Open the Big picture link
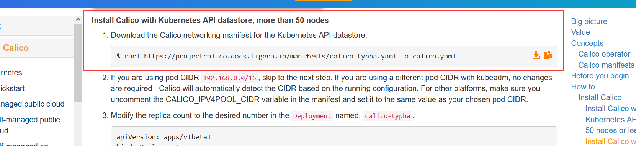636x146 pixels. (589, 21)
